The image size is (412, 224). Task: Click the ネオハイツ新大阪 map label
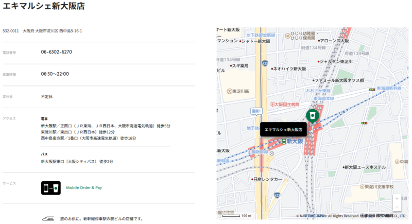pyautogui.click(x=289, y=69)
